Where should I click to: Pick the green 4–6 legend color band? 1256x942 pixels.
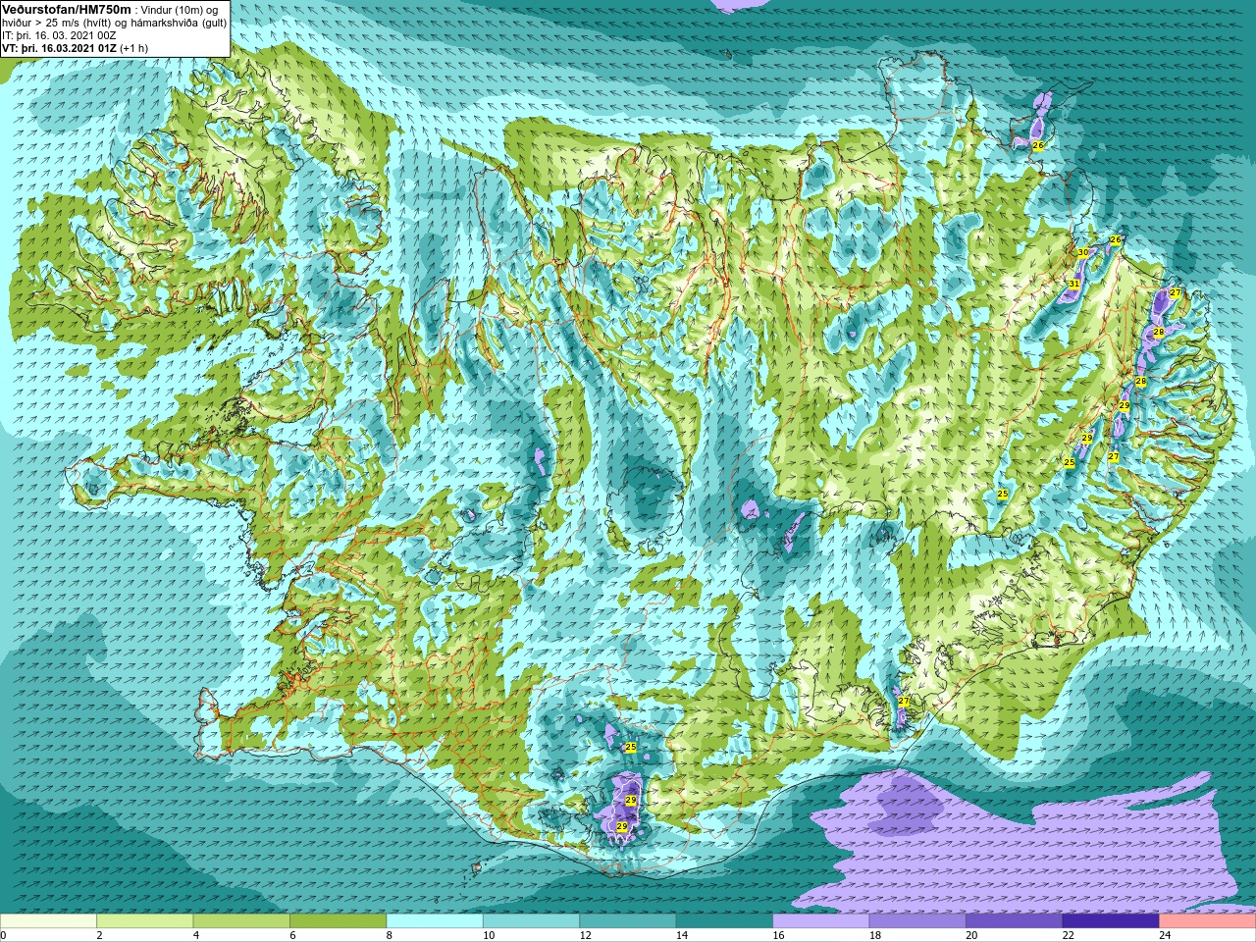coord(241,921)
